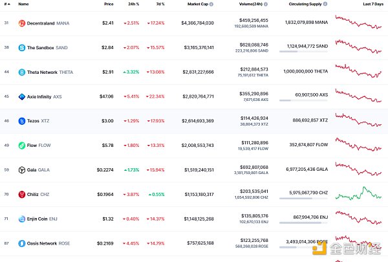Click the Tezos coin logo icon
388x262 pixels.
pyautogui.click(x=22, y=121)
